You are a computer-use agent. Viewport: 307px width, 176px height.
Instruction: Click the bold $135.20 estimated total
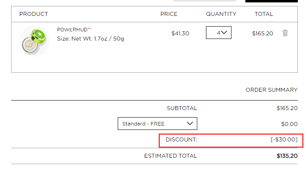[287, 156]
